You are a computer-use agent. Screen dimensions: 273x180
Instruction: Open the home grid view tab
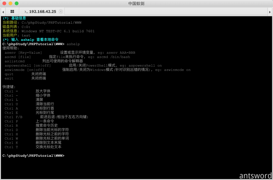(x=12, y=11)
